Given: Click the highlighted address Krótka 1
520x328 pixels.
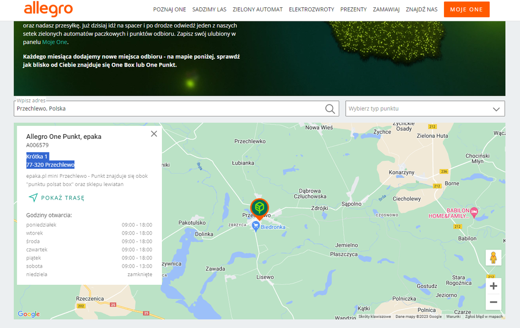Looking at the screenshot, I should point(37,156).
